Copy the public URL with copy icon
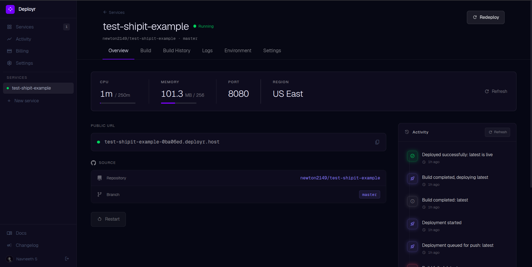 [377, 142]
